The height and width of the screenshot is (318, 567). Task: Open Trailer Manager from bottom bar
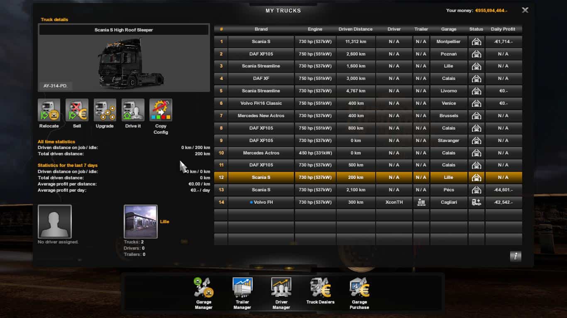pos(242,289)
